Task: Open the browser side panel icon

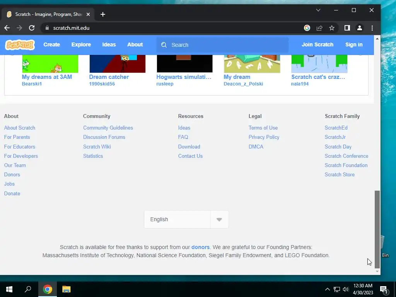Action: click(x=347, y=28)
